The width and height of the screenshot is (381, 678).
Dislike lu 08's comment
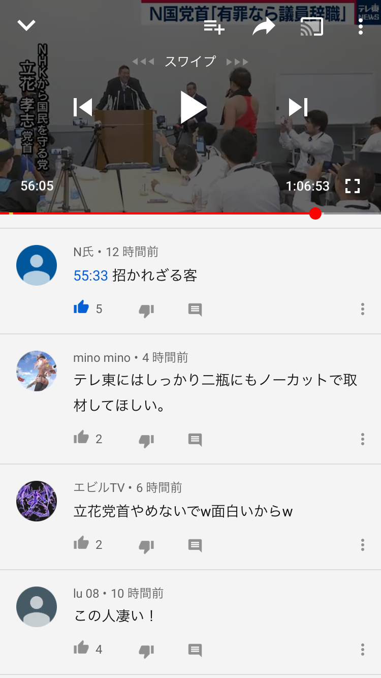[x=146, y=650]
